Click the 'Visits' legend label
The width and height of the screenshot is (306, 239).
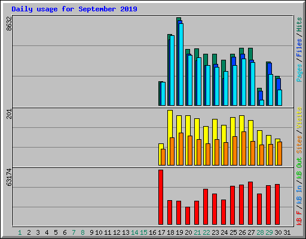[x=299, y=118]
